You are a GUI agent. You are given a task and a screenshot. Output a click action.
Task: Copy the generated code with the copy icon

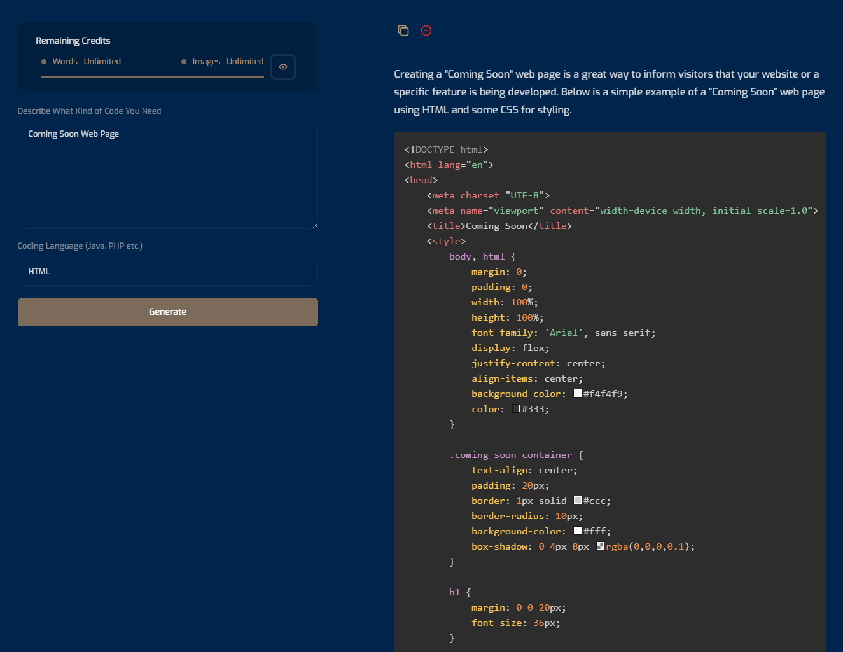tap(403, 31)
